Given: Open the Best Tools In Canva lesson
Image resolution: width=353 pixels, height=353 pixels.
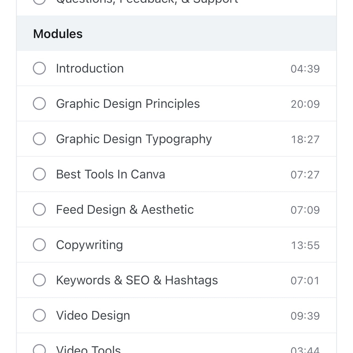Looking at the screenshot, I should [111, 174].
